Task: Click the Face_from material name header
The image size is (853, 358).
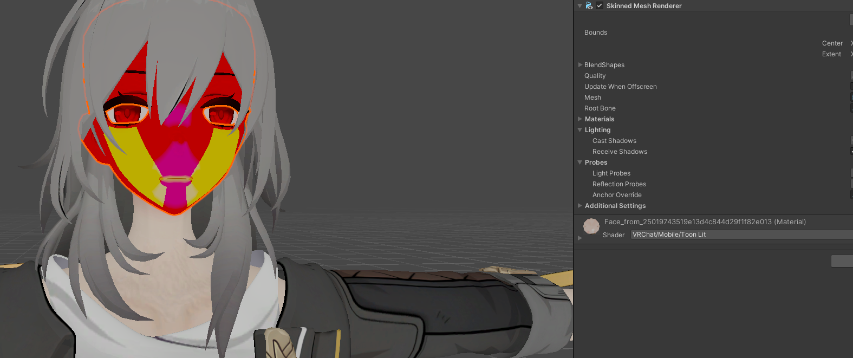Action: pos(705,222)
